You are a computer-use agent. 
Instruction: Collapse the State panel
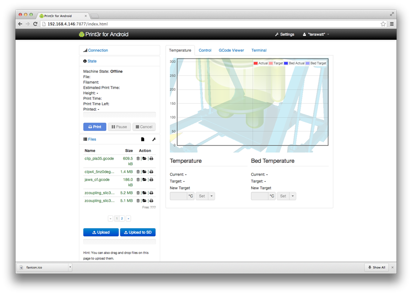click(x=92, y=61)
